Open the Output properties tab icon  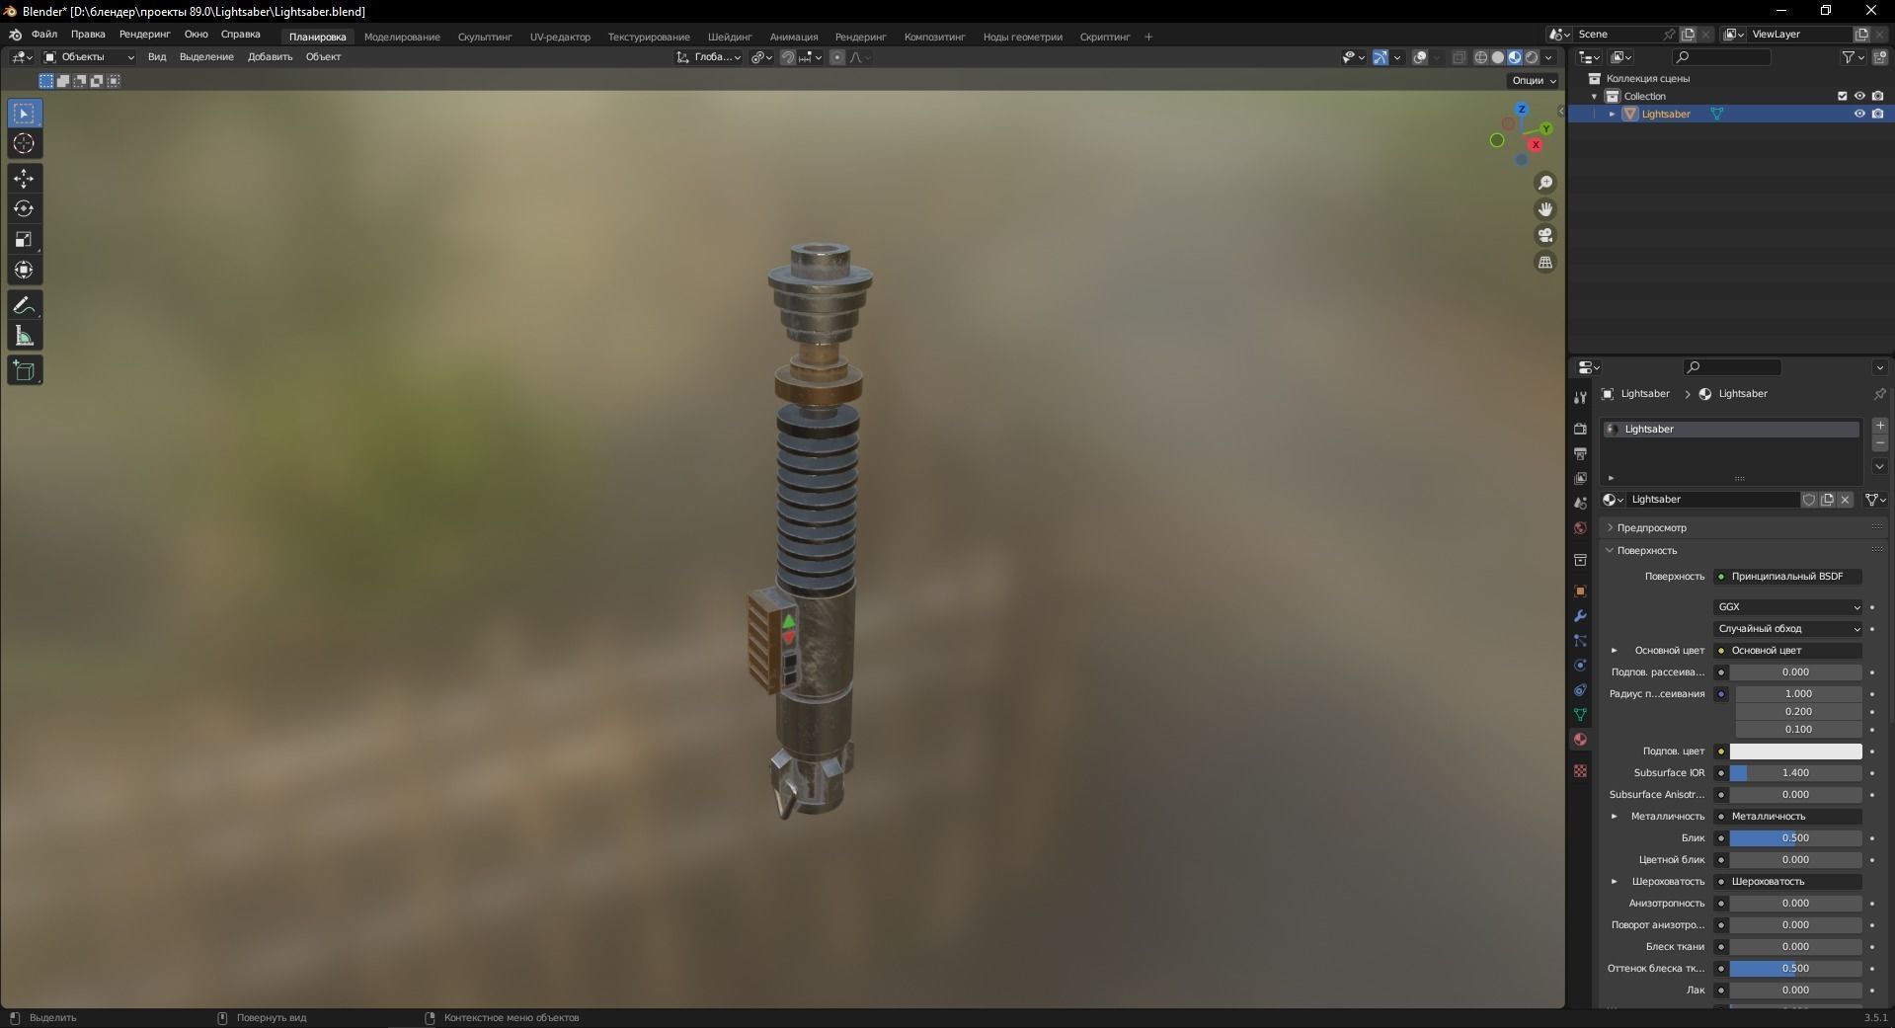tap(1580, 453)
